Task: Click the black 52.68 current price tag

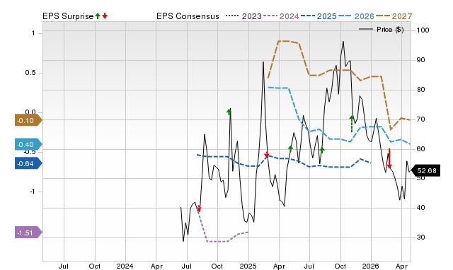Action: (x=425, y=171)
